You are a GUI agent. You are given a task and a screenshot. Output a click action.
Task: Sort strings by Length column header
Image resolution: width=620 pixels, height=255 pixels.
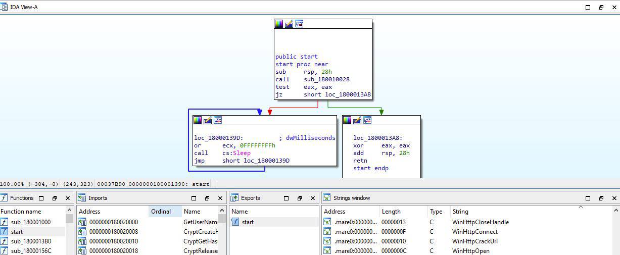pos(391,212)
